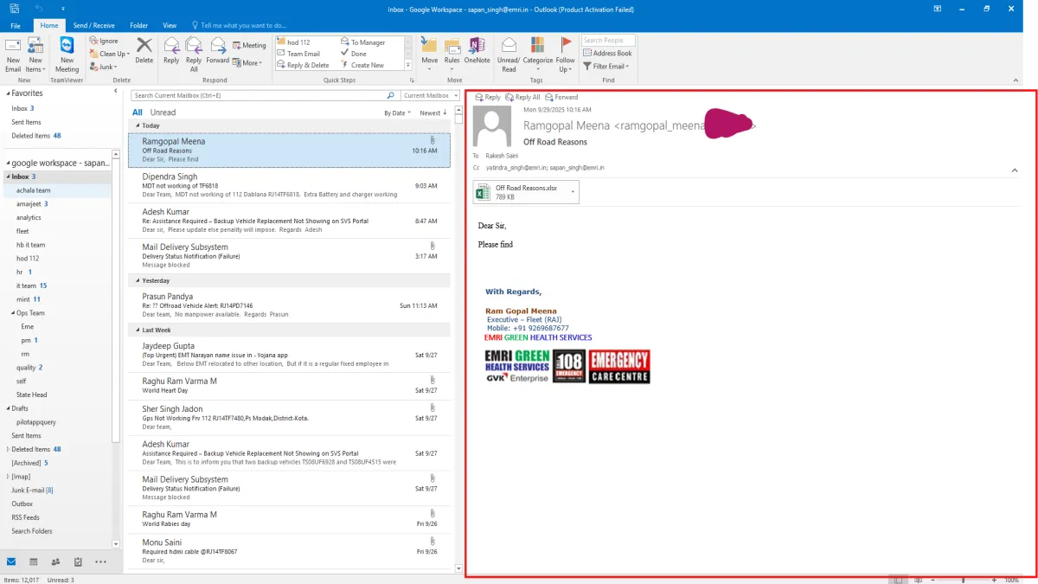Switch to the Send / Receive tab
The height and width of the screenshot is (584, 1038).
[x=93, y=25]
